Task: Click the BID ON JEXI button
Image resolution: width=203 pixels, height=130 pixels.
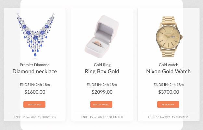Action: [34, 104]
